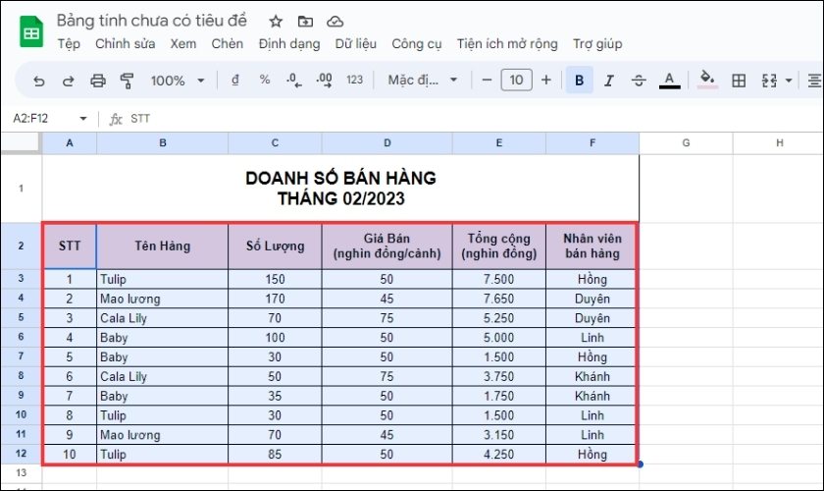Toggle bold formatting
The width and height of the screenshot is (824, 491).
579,80
